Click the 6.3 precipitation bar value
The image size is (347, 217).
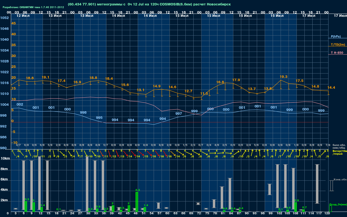coord(137,190)
